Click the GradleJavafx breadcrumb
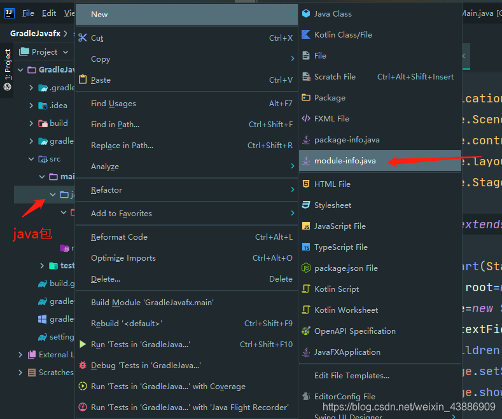 (x=35, y=33)
